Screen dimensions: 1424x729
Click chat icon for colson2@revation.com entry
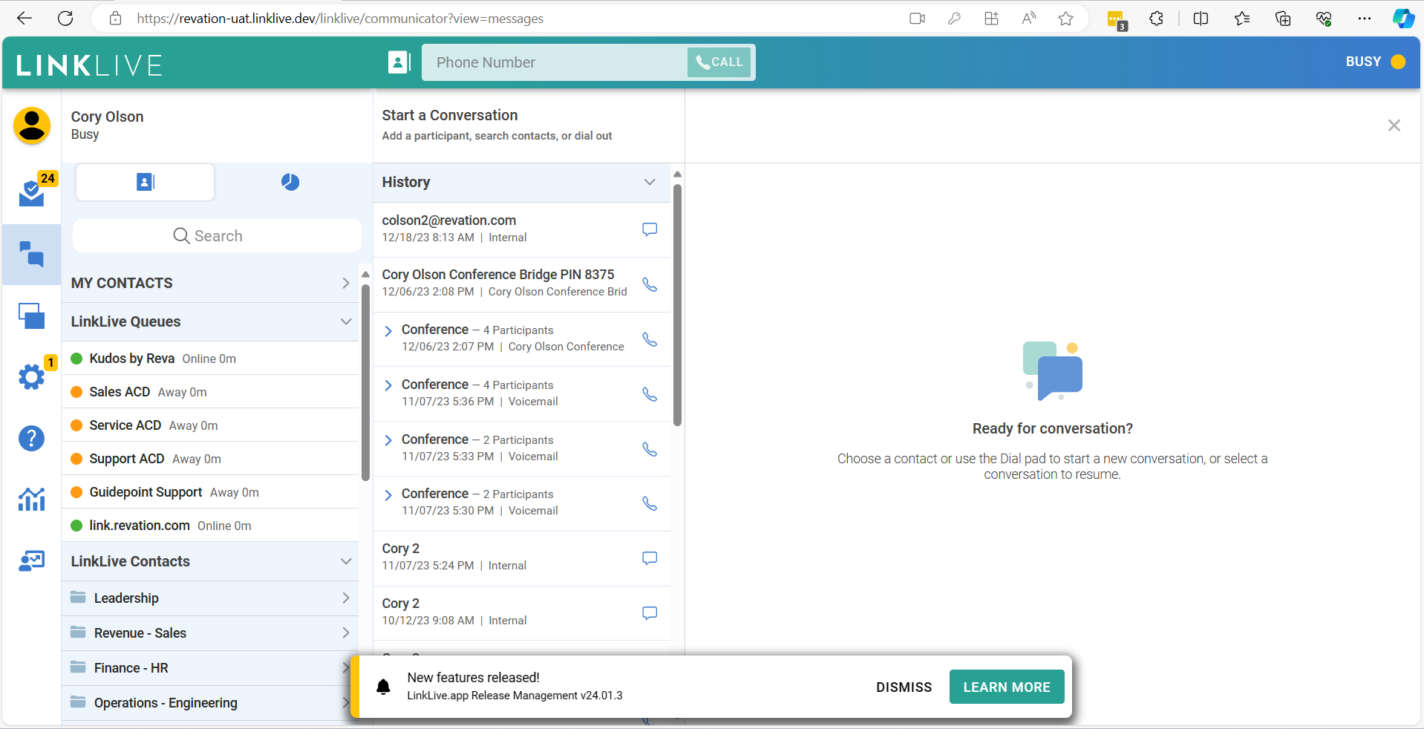click(650, 229)
